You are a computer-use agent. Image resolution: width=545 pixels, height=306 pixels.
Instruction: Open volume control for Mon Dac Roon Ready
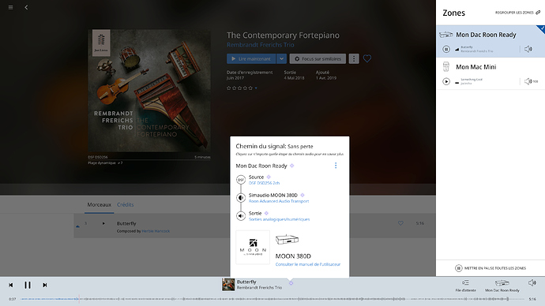528,49
